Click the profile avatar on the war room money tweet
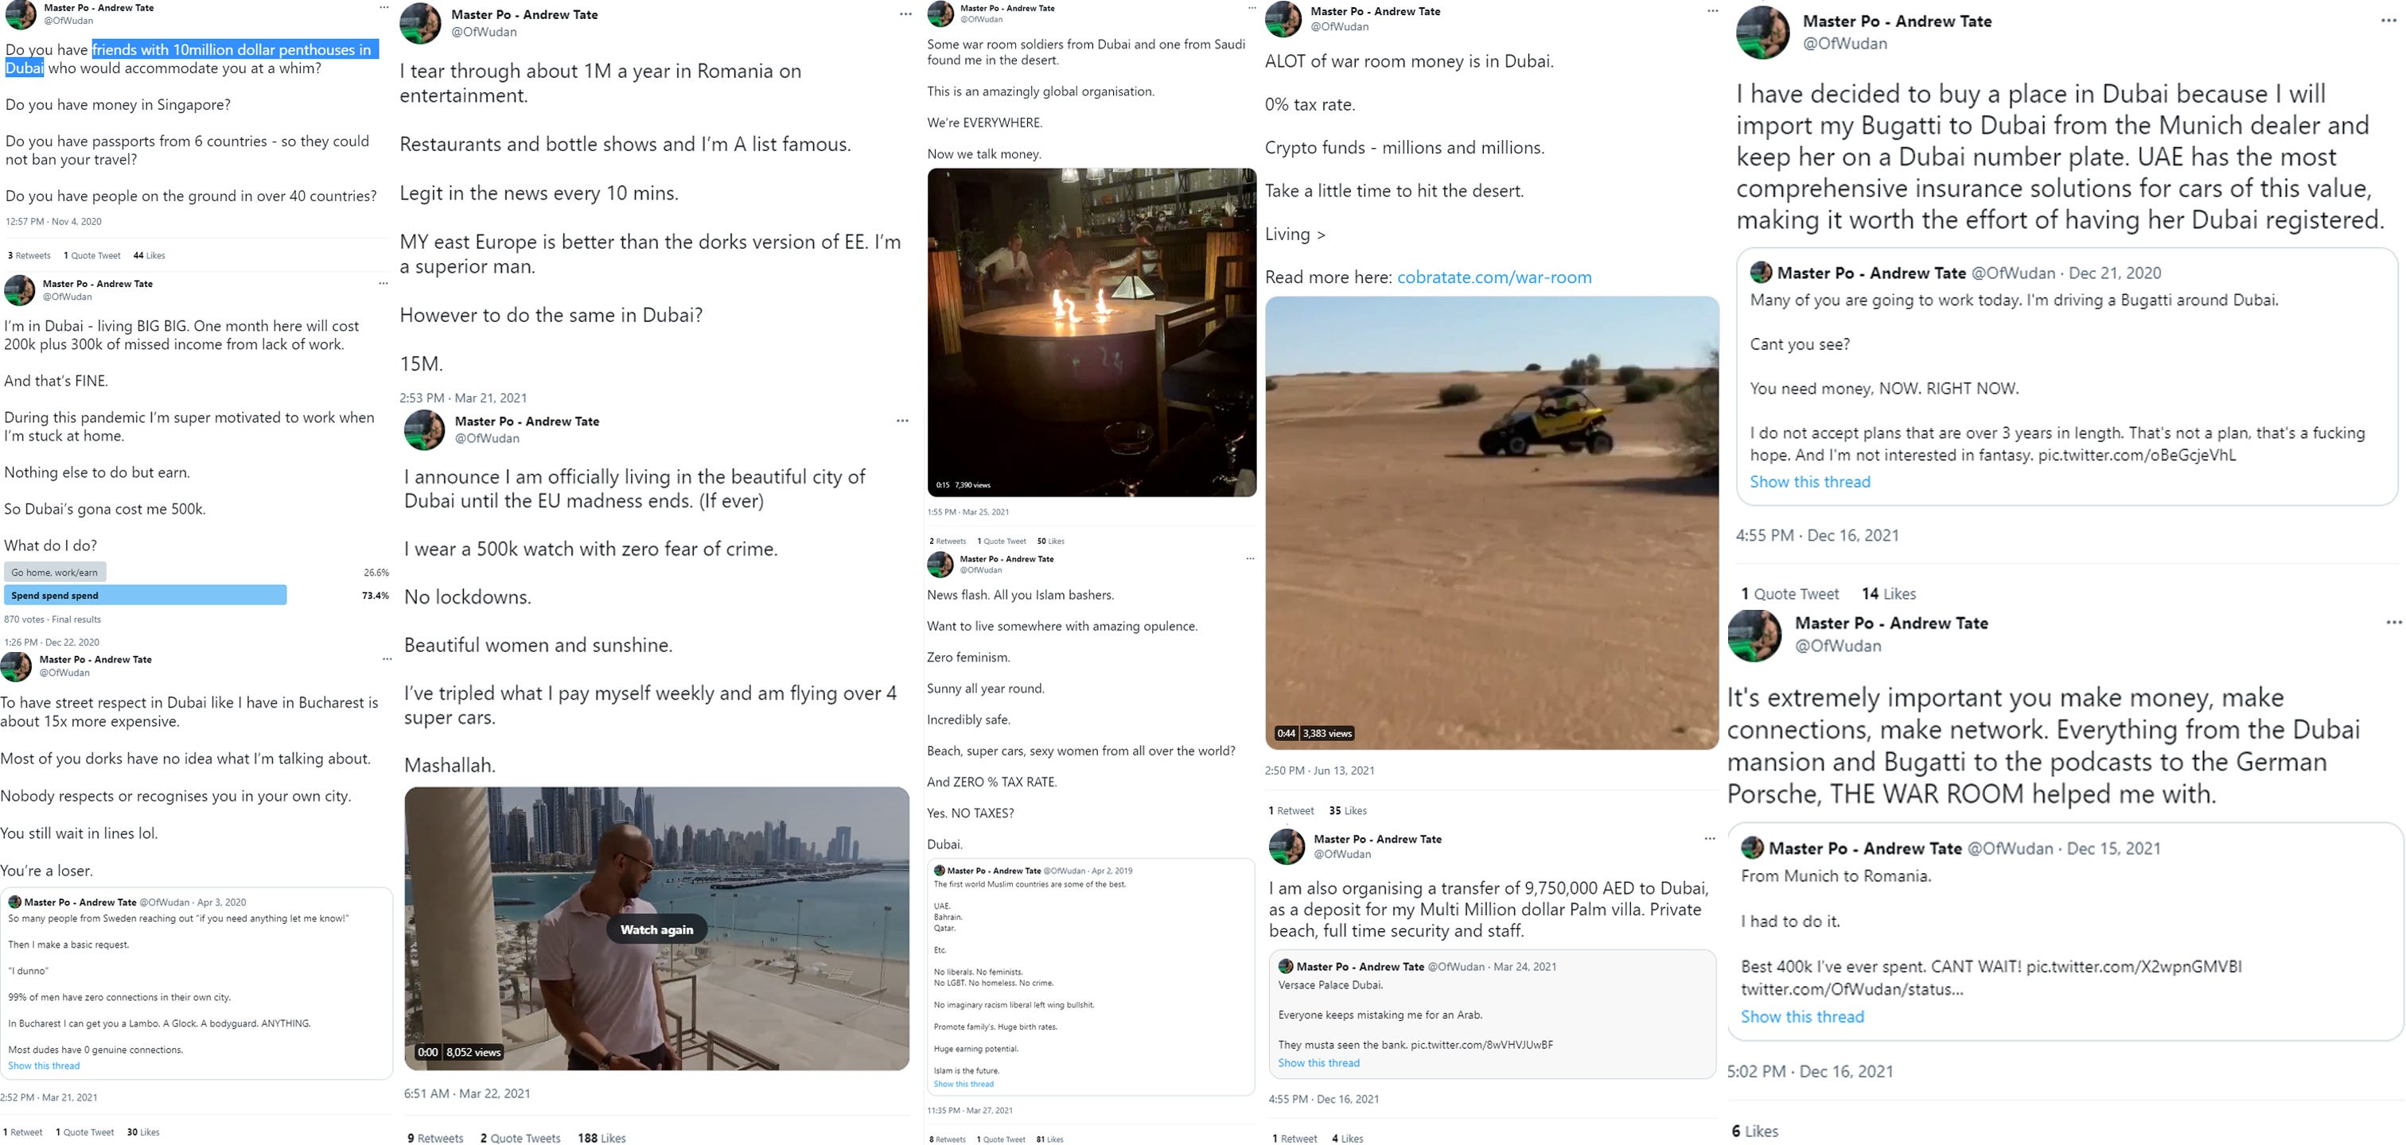 [x=1283, y=18]
